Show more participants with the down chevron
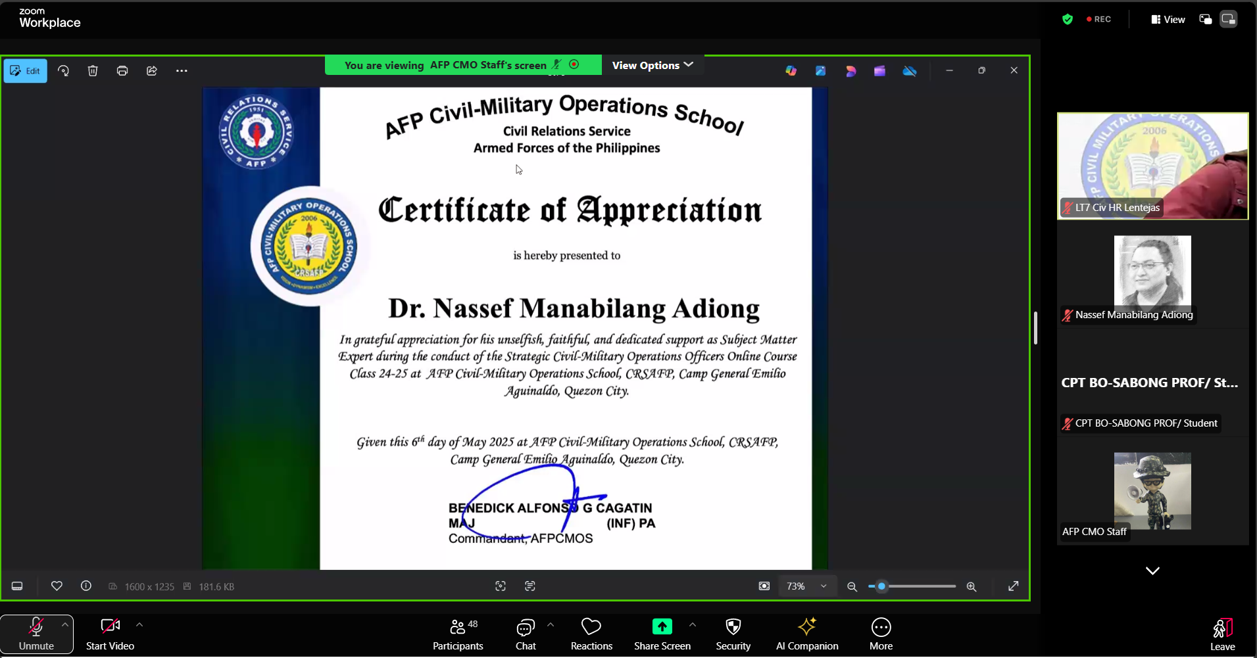Image resolution: width=1257 pixels, height=658 pixels. (x=1152, y=571)
